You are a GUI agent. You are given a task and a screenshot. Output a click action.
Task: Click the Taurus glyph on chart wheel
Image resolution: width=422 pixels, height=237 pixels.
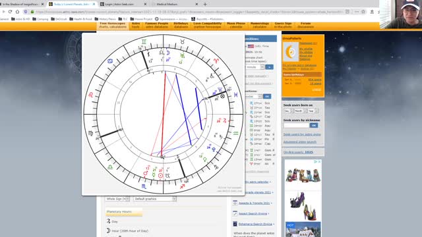point(183,41)
